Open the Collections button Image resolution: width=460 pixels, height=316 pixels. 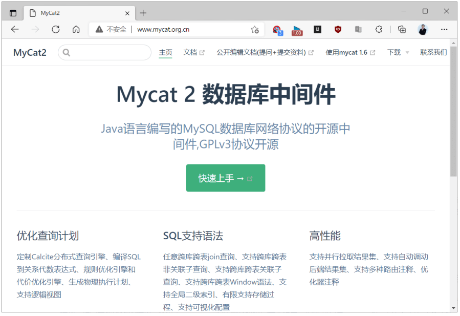coord(402,29)
